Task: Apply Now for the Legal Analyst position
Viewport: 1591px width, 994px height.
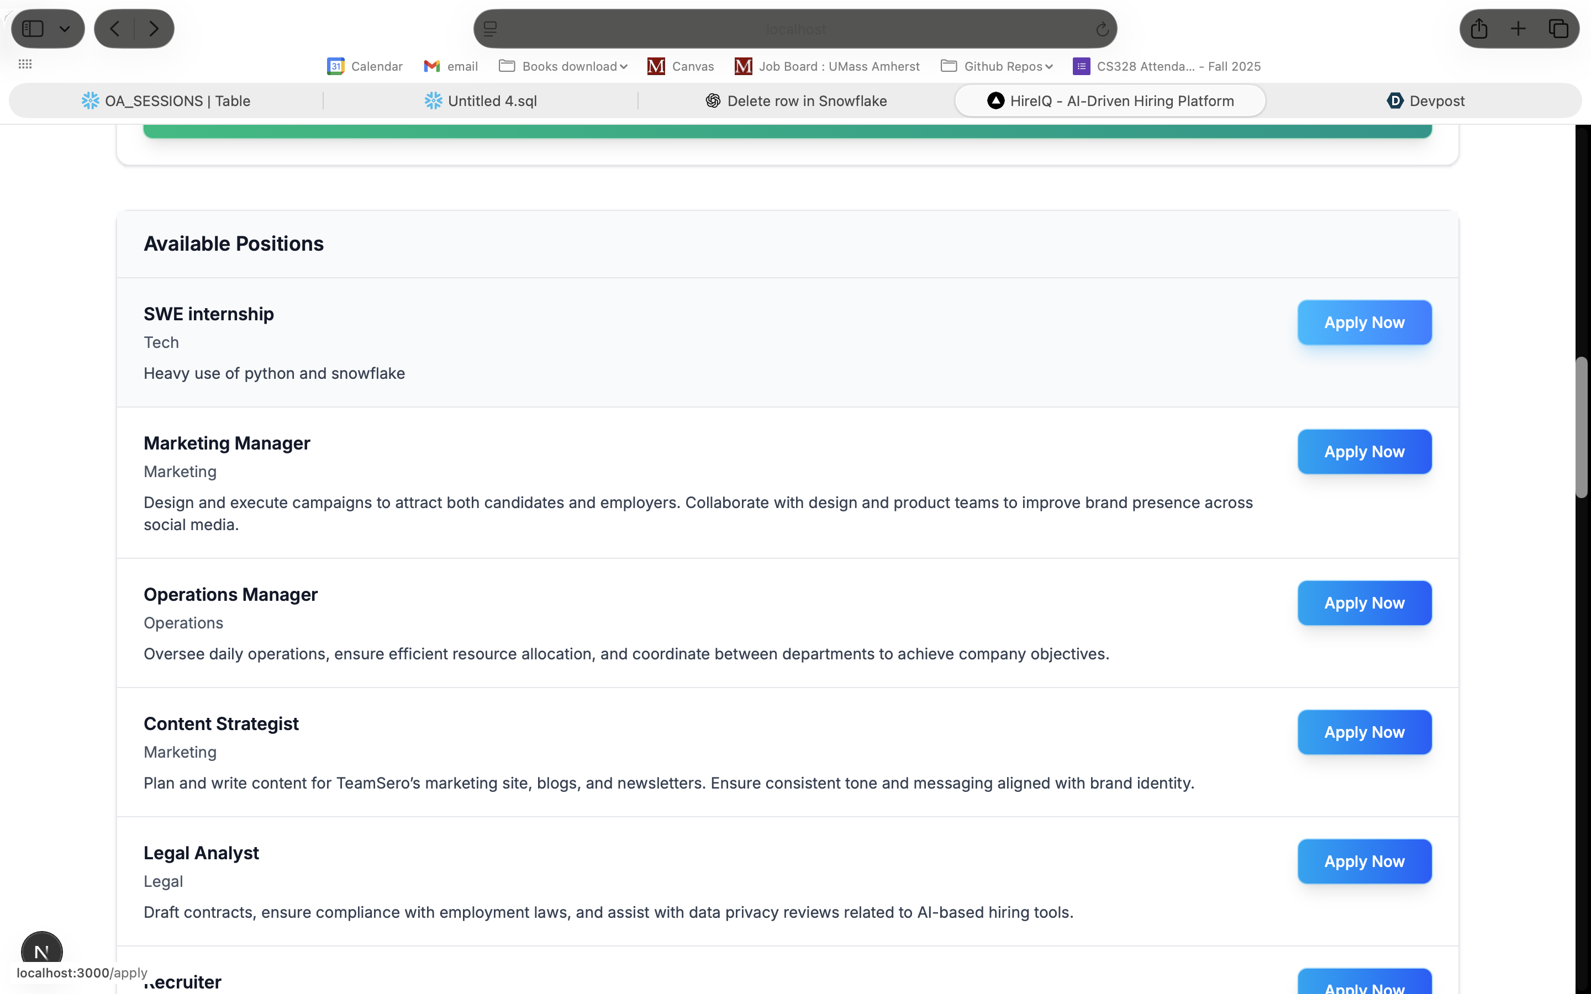Action: (1364, 861)
